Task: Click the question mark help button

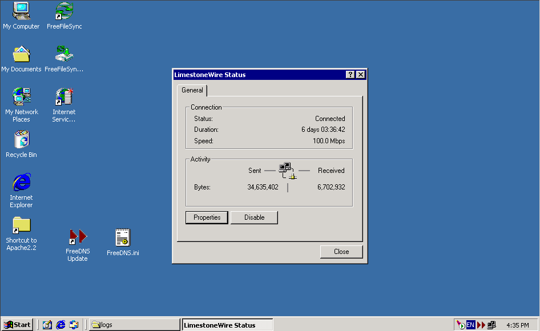Action: click(350, 74)
